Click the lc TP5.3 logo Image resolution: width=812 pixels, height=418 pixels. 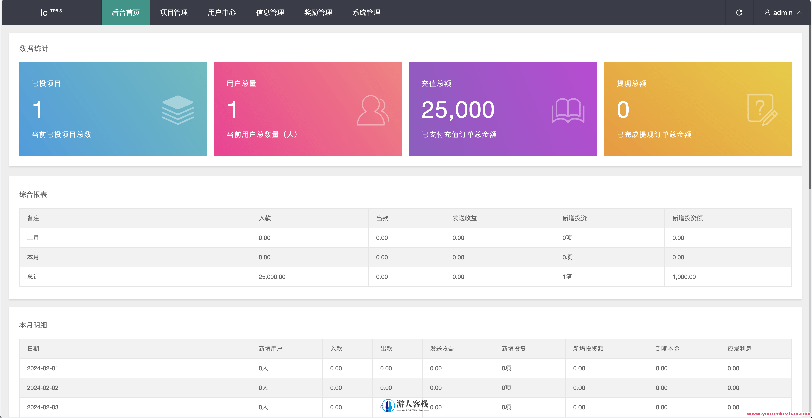(51, 12)
